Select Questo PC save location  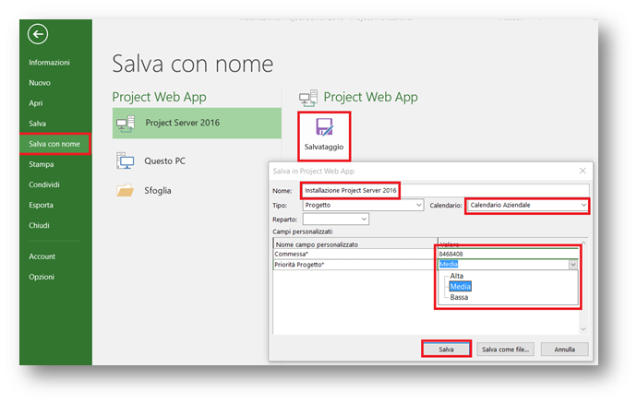164,161
